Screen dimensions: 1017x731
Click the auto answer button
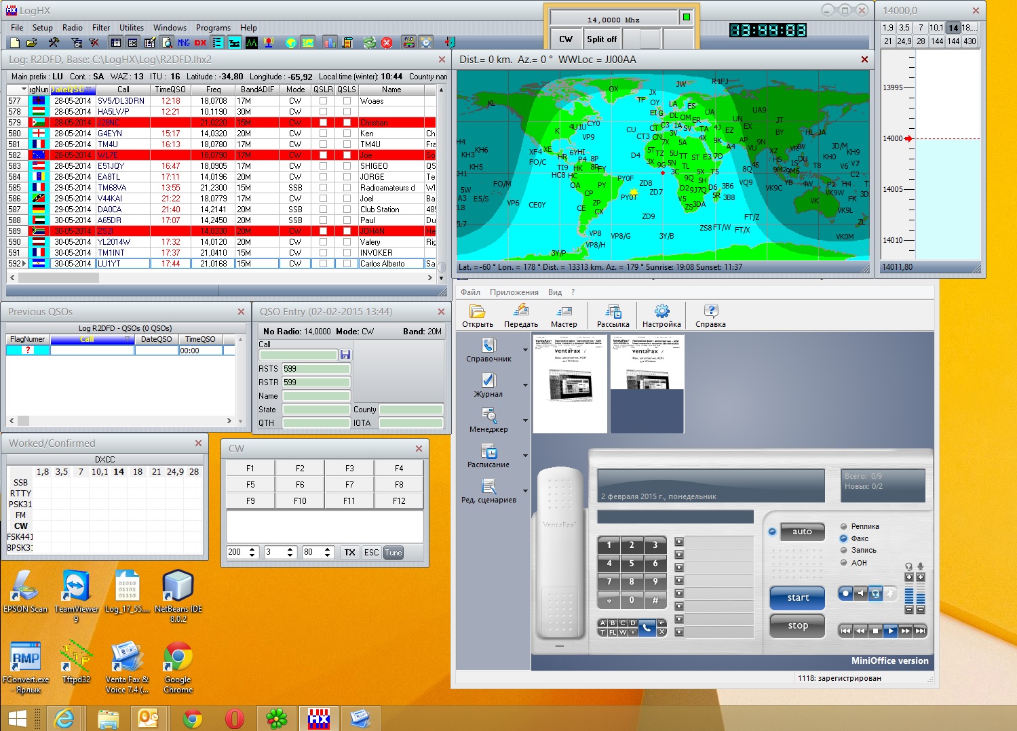coord(802,532)
